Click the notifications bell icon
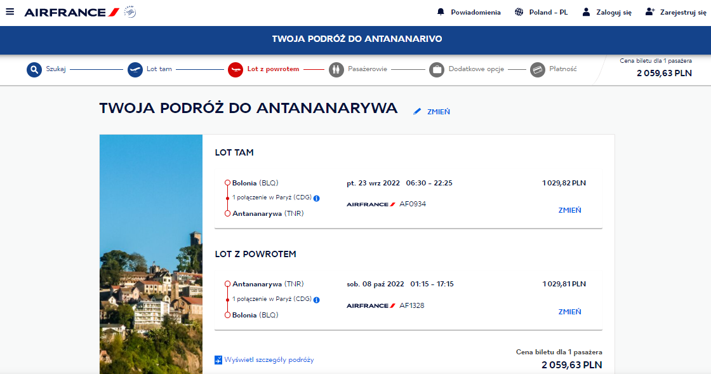This screenshot has height=374, width=711. (x=441, y=12)
